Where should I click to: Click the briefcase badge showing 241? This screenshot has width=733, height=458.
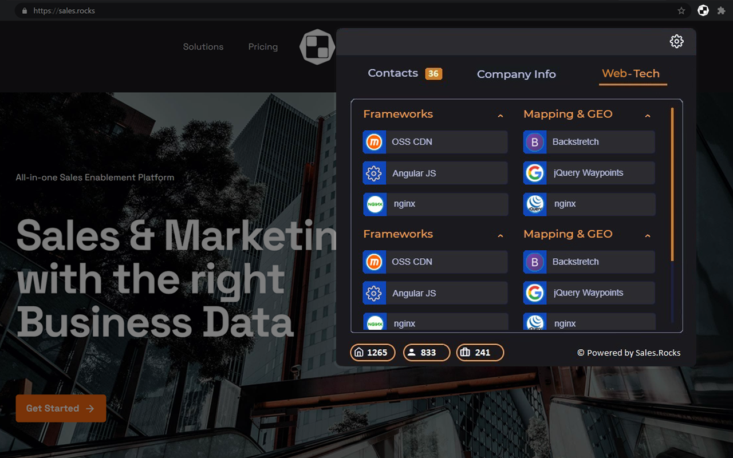(x=479, y=353)
